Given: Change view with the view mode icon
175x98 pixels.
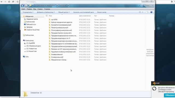Looking at the screenshot, I should tap(140, 12).
